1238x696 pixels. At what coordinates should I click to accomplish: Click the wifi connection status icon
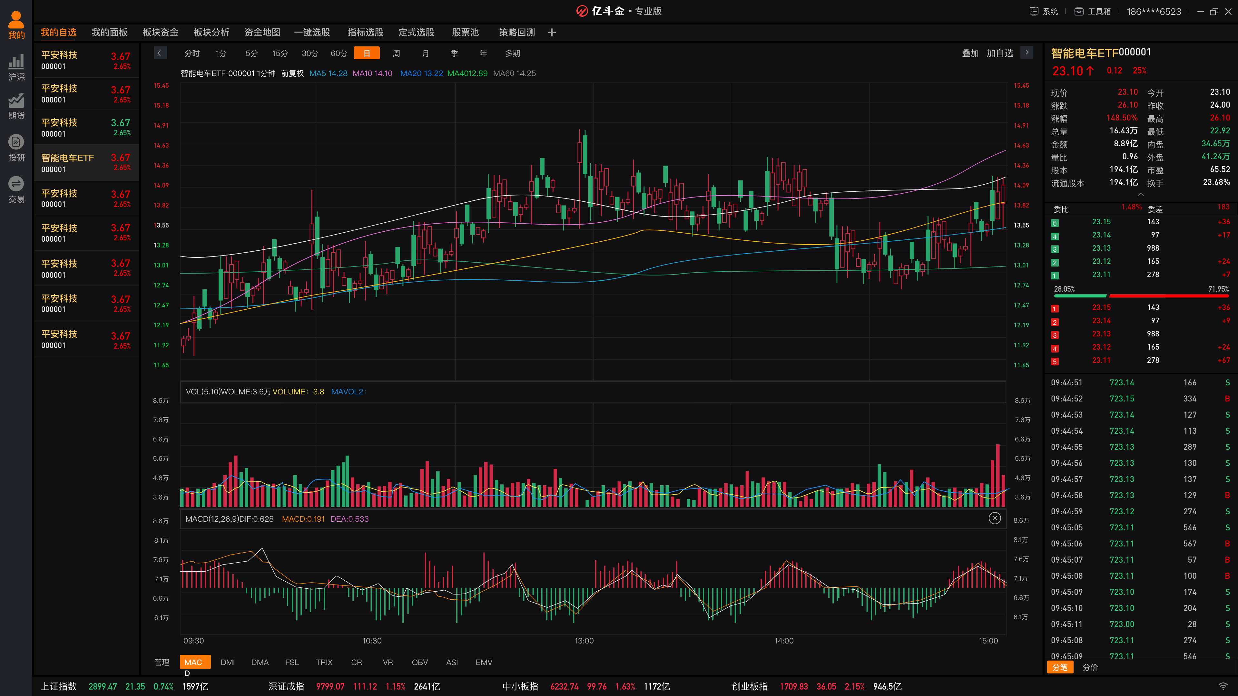pyautogui.click(x=1223, y=686)
